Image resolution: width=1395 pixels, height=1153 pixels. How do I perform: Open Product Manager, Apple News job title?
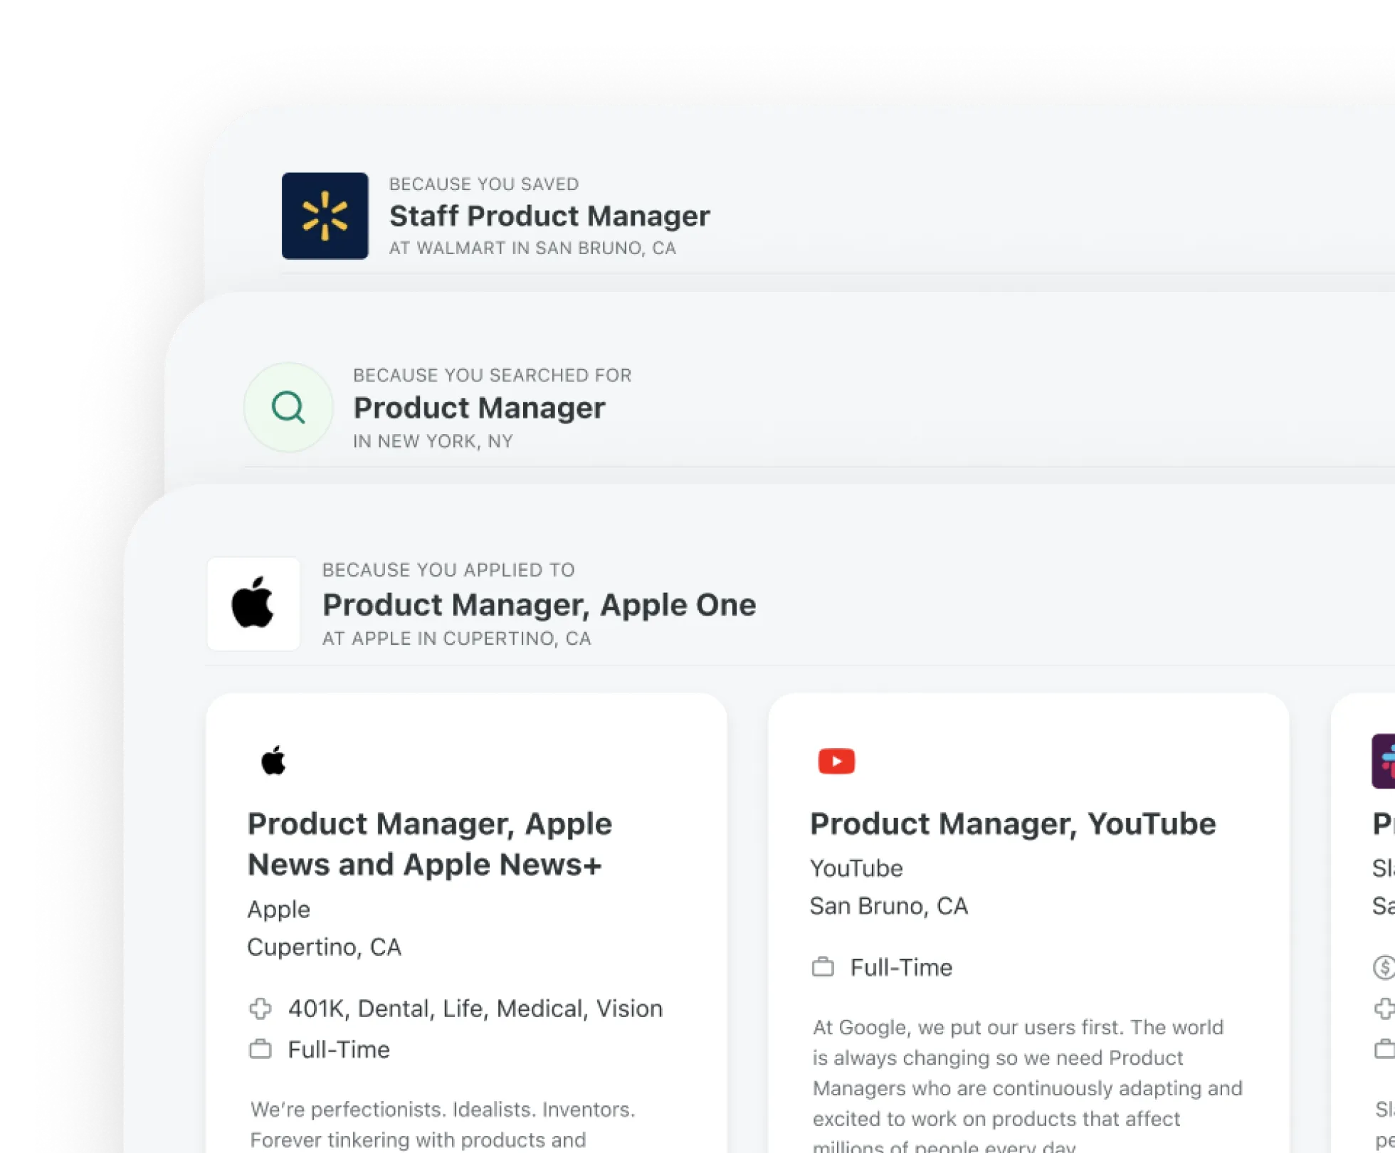point(430,844)
